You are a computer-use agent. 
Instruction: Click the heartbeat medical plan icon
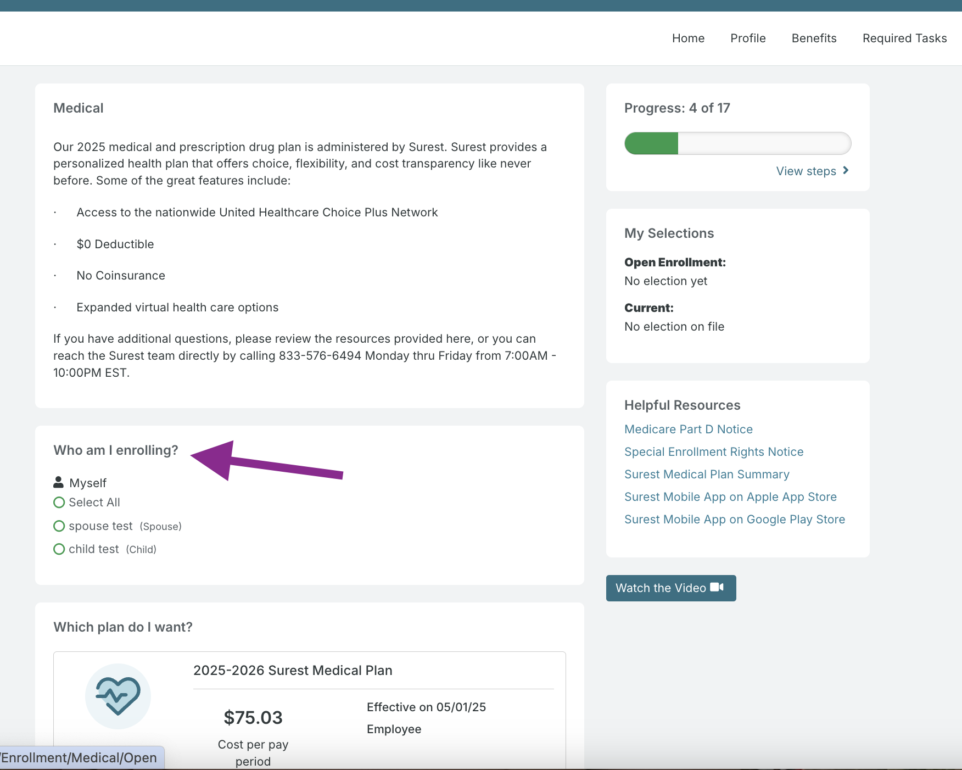(x=118, y=696)
